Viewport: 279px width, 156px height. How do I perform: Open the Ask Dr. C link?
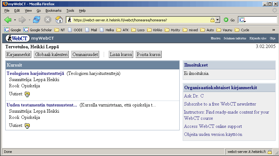(x=194, y=96)
